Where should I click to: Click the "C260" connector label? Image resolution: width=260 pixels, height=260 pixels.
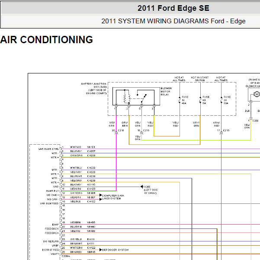(255, 121)
